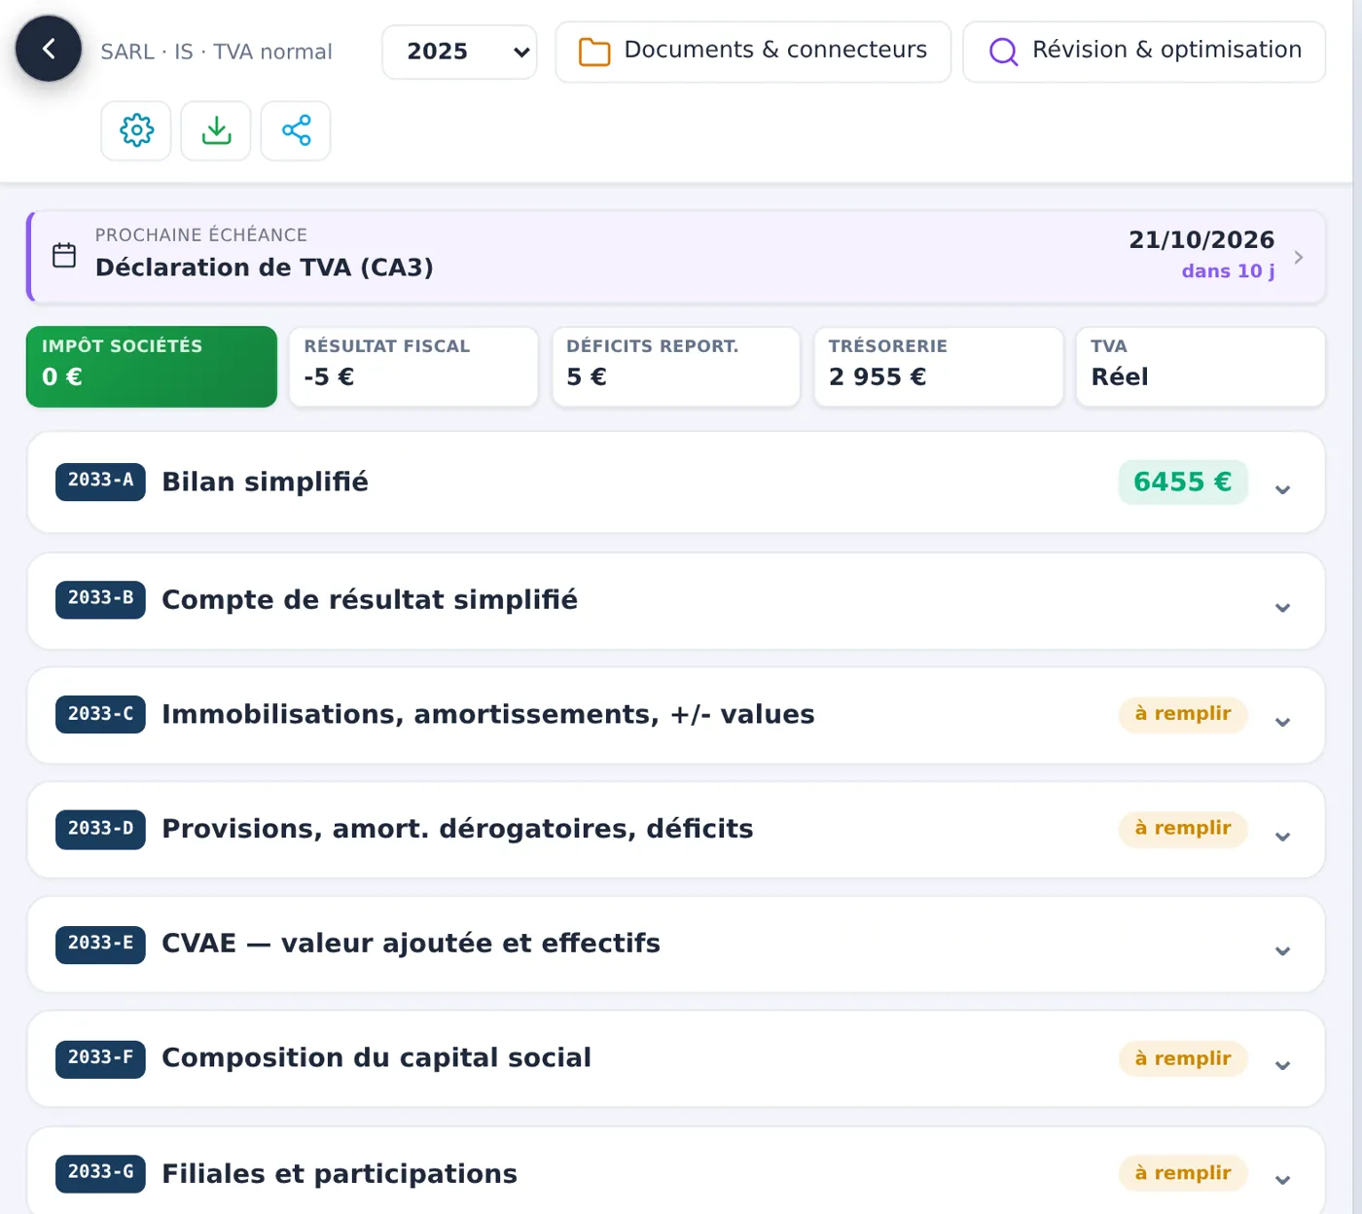Click the blue share icon
This screenshot has width=1362, height=1214.
click(296, 130)
